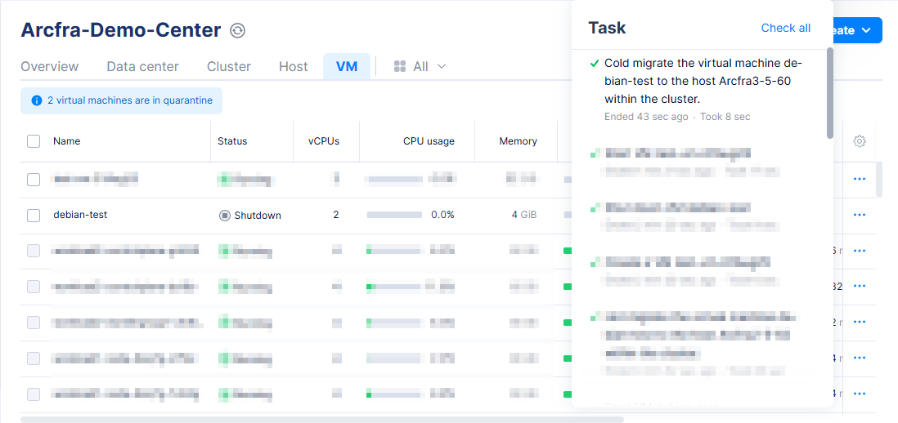The height and width of the screenshot is (423, 898).
Task: Open the debian-test virtual machine name
Action: pyautogui.click(x=80, y=215)
